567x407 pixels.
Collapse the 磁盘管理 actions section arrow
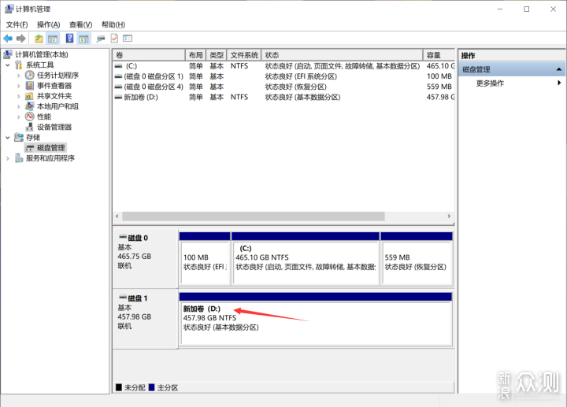[x=558, y=69]
